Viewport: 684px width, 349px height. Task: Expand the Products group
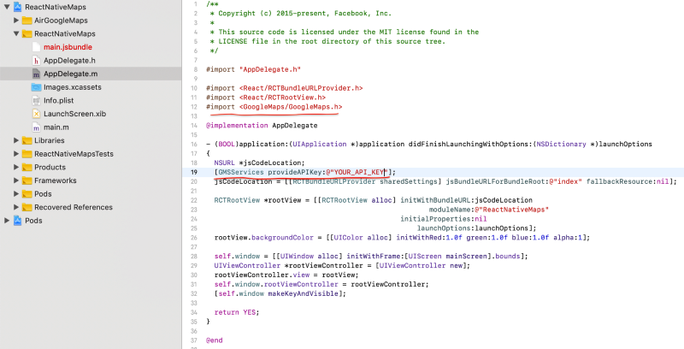[16, 167]
